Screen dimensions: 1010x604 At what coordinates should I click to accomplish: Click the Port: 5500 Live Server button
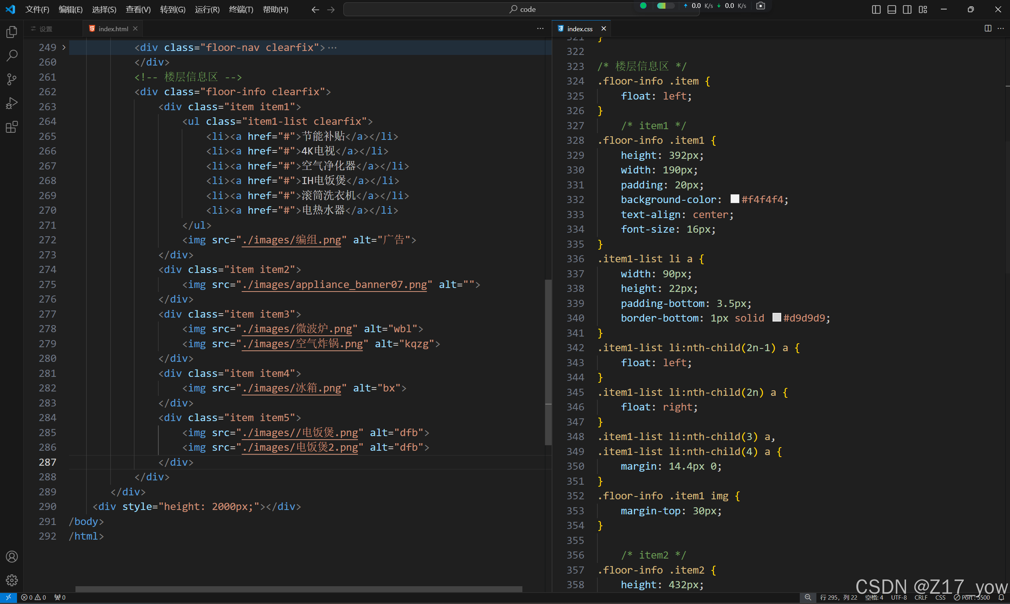point(972,598)
